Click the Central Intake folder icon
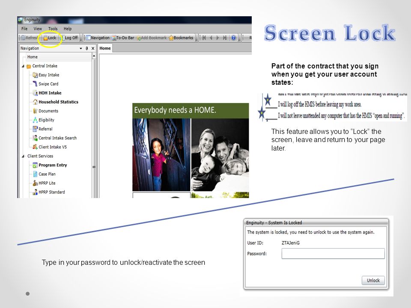Screen dimensions: 411x308 [x=29, y=66]
